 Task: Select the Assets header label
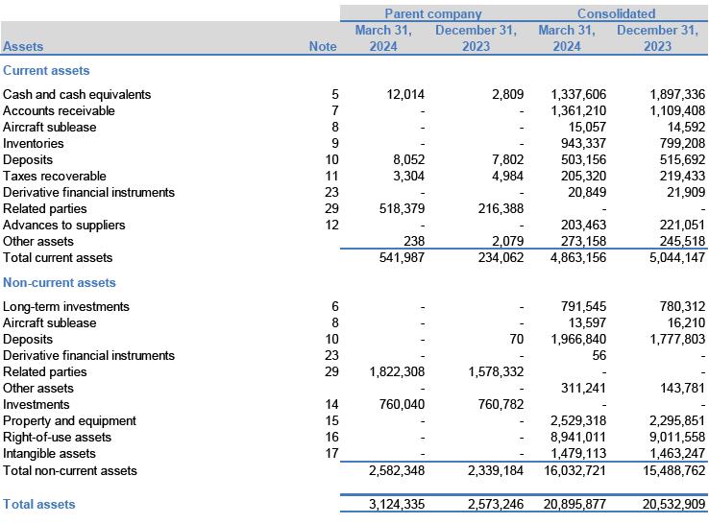[24, 46]
